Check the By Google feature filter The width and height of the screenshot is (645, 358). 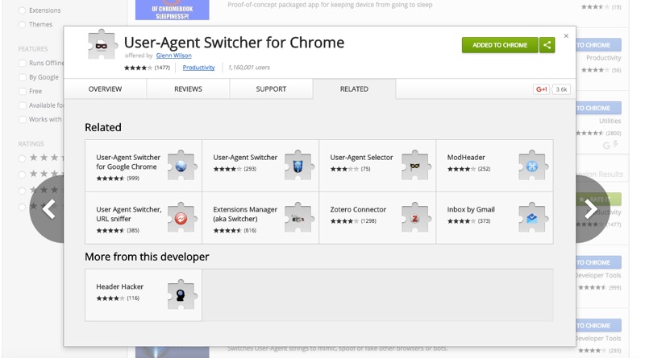[23, 77]
